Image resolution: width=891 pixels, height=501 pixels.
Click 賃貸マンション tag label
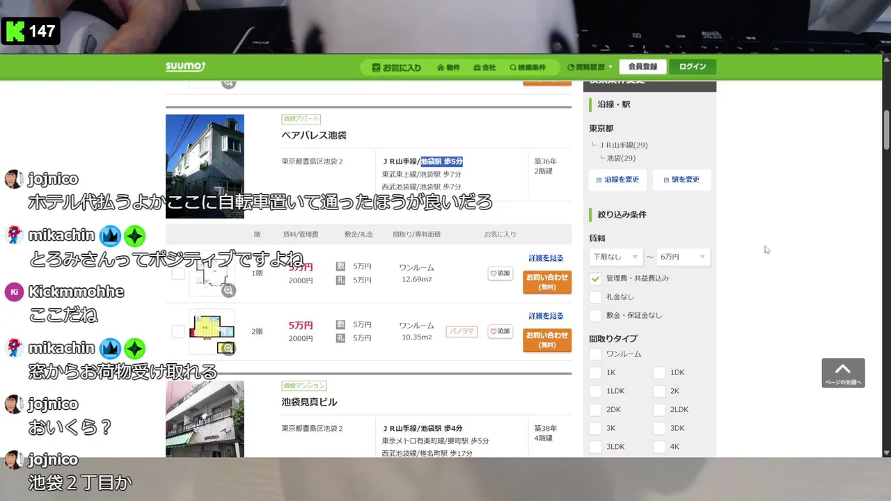pos(304,385)
